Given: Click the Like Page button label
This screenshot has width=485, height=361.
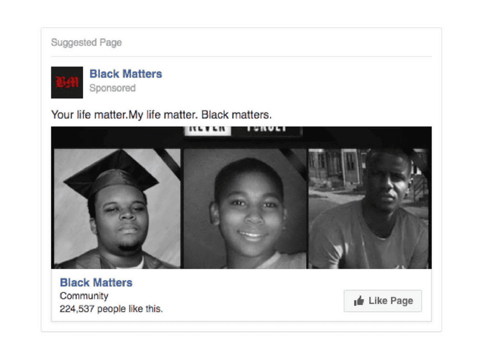Looking at the screenshot, I should coord(391,300).
